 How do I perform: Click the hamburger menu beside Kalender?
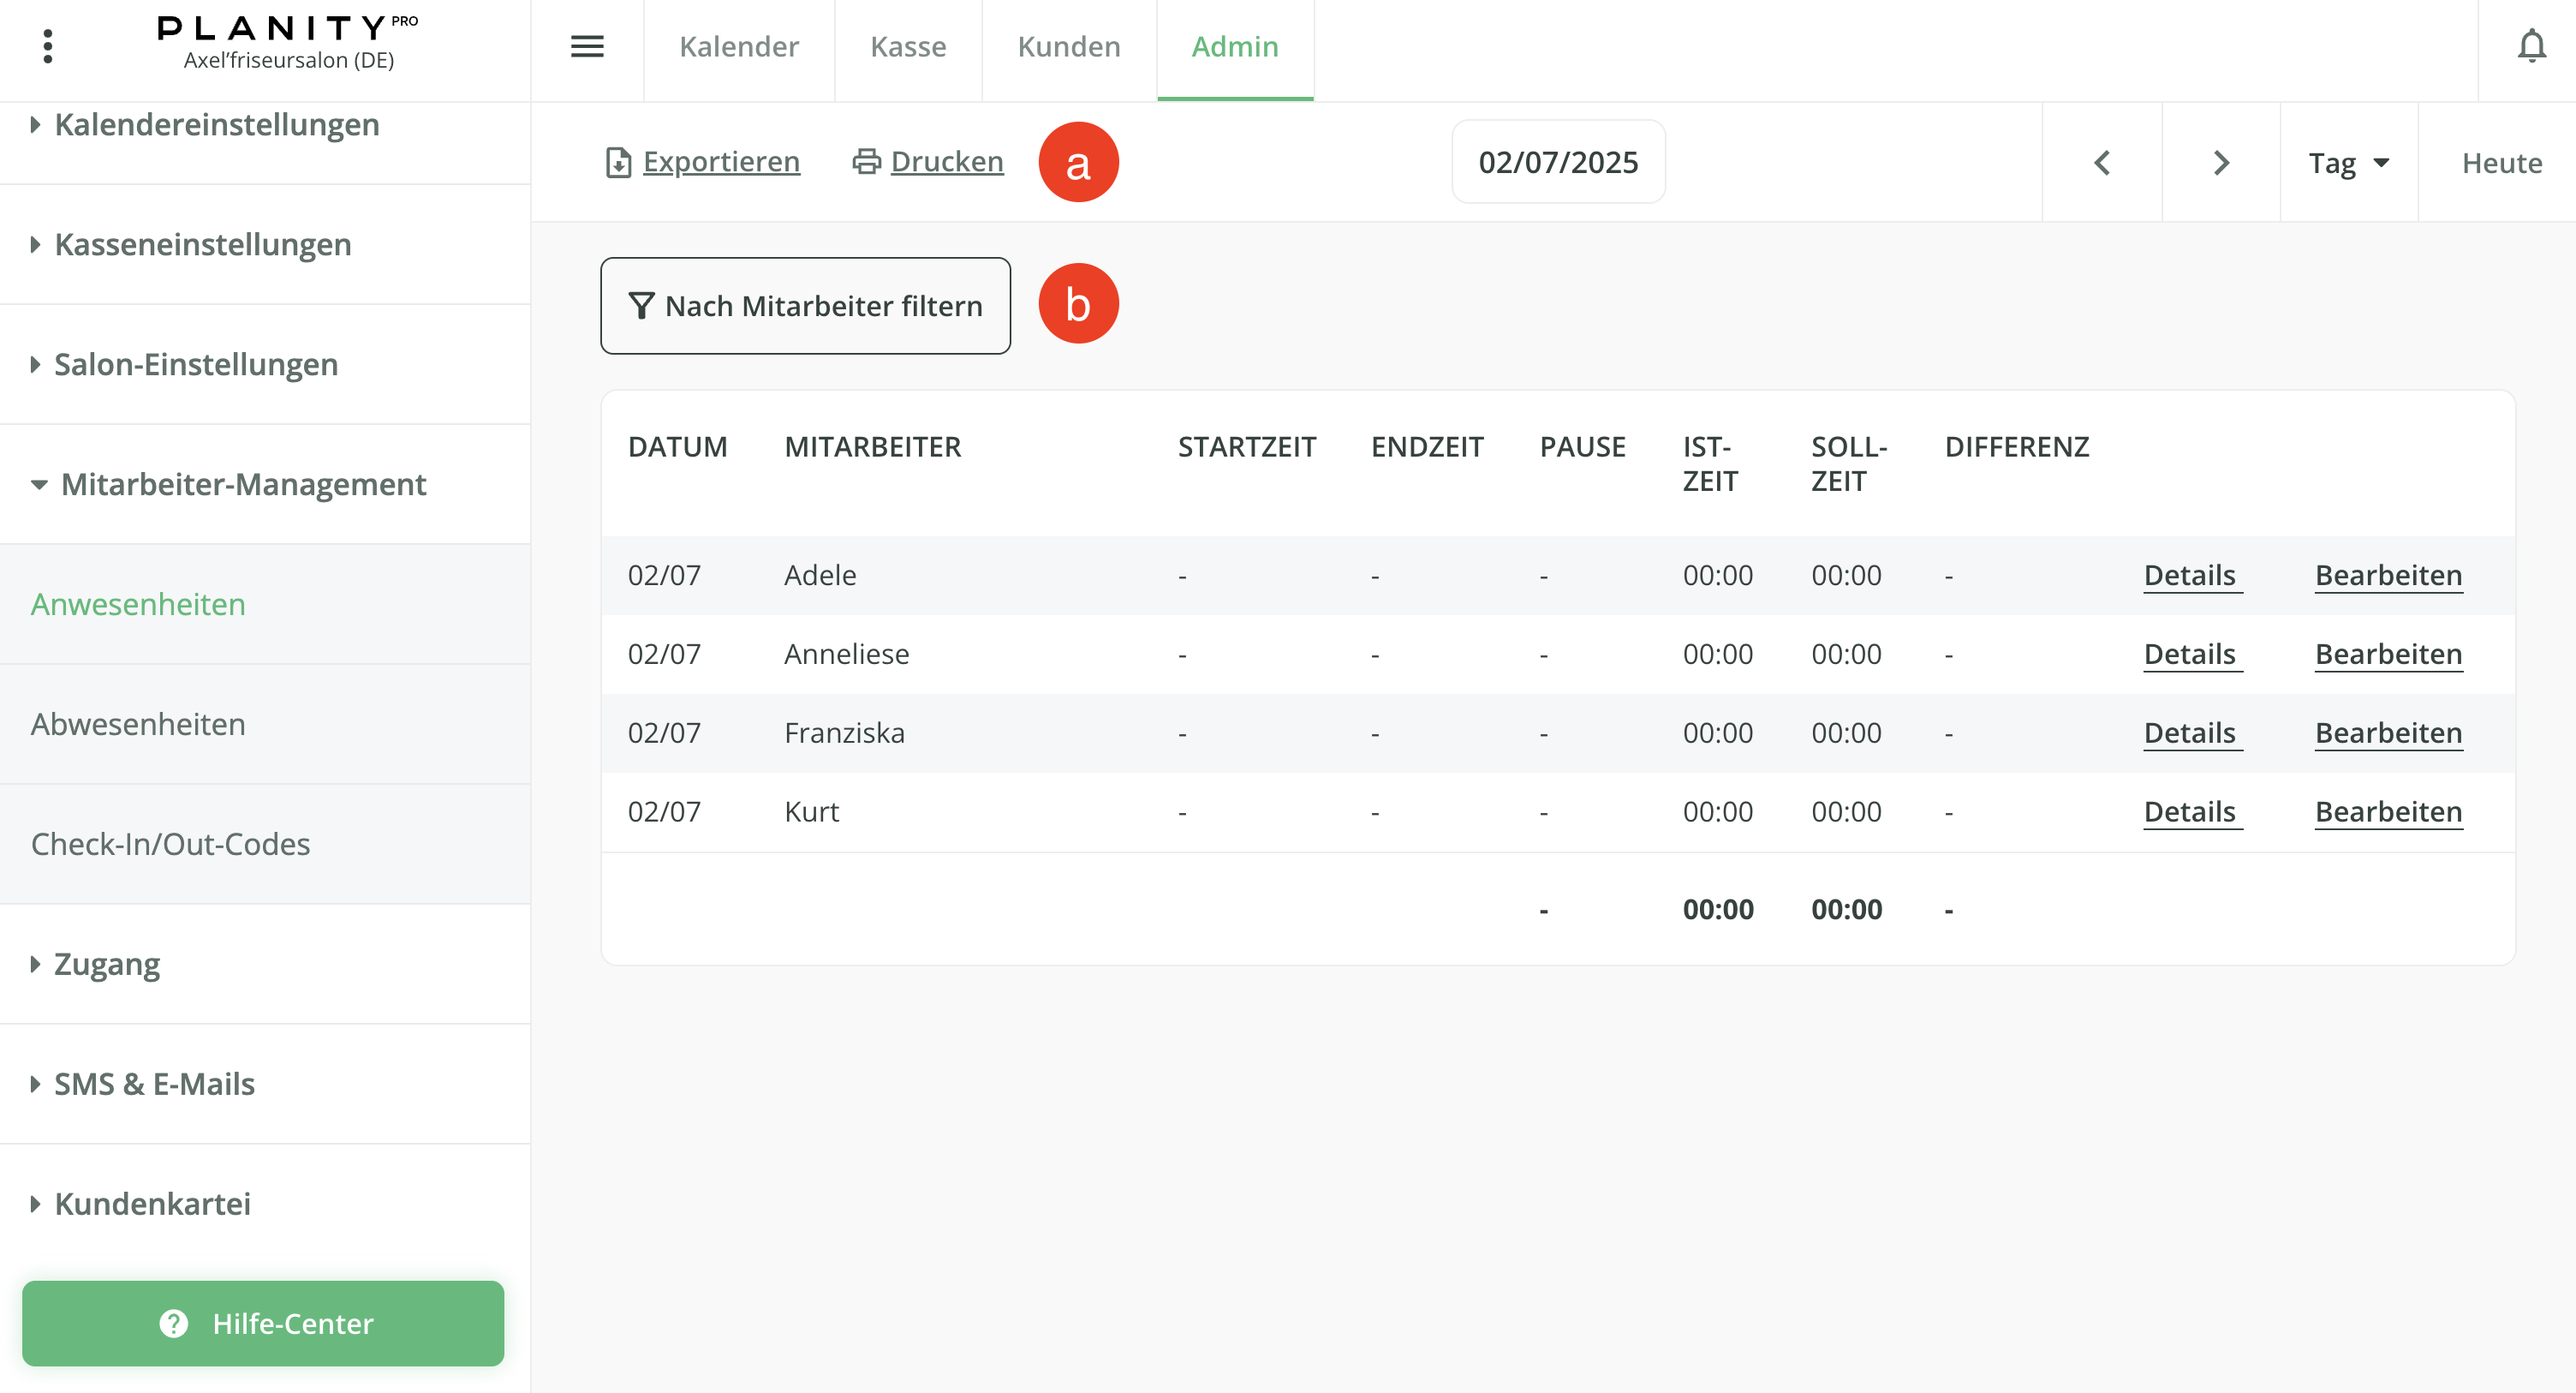click(x=588, y=46)
